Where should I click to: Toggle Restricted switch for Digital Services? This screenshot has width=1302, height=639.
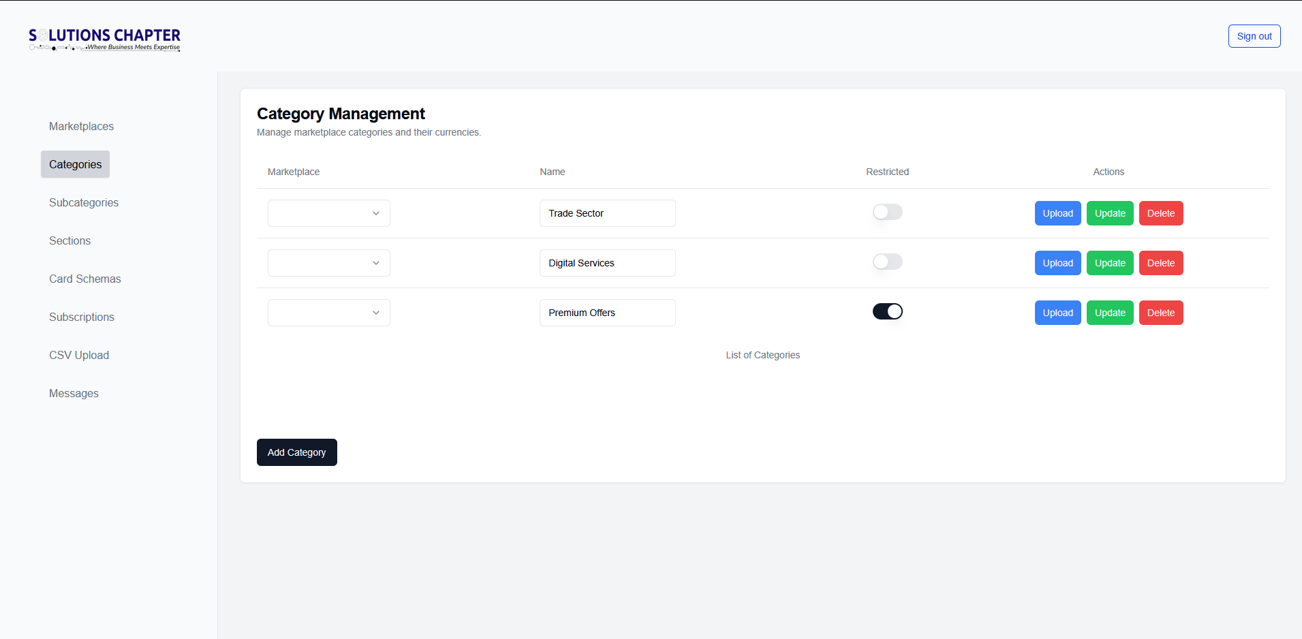point(887,262)
